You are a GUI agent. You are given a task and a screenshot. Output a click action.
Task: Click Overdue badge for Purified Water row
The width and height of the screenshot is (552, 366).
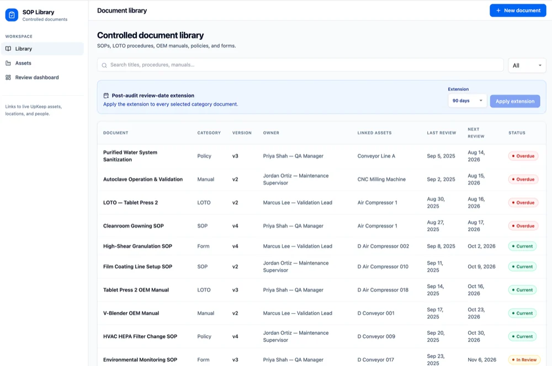click(x=523, y=156)
